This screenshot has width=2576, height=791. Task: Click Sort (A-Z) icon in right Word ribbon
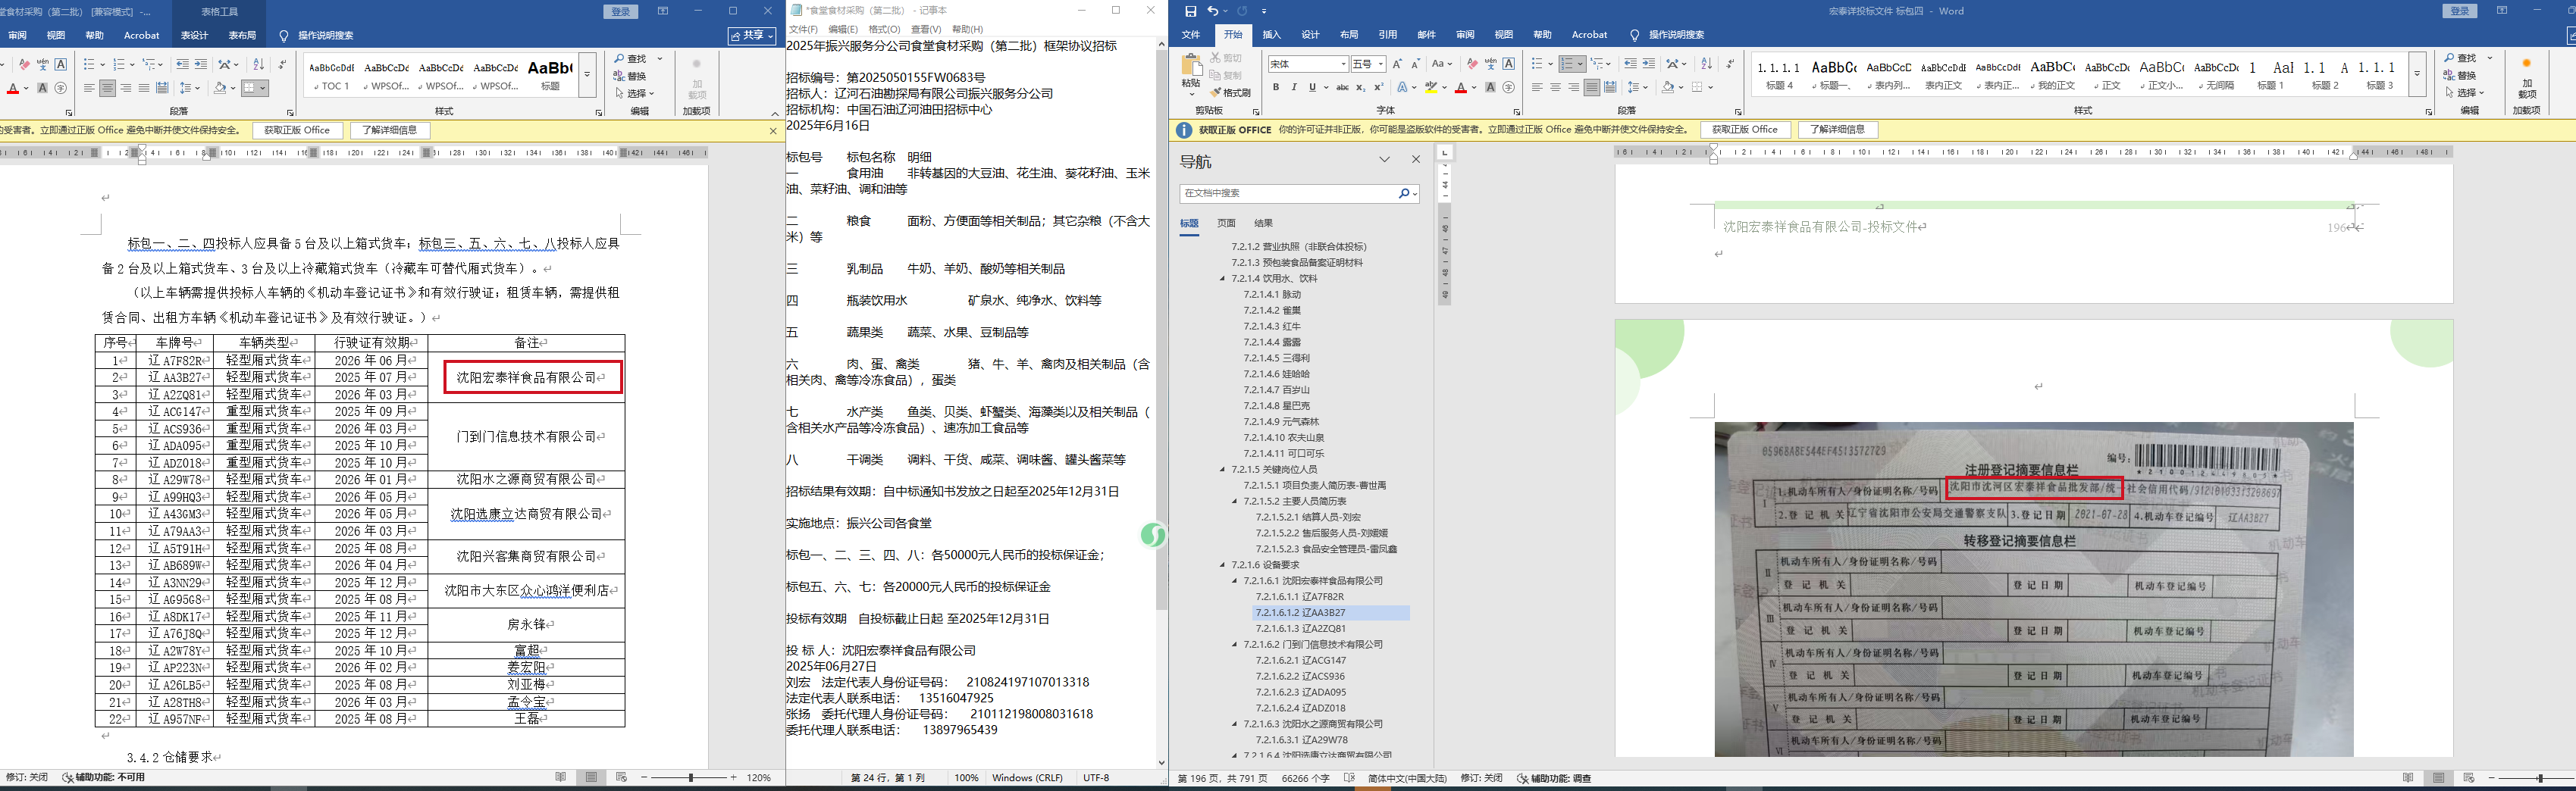pos(1706,64)
